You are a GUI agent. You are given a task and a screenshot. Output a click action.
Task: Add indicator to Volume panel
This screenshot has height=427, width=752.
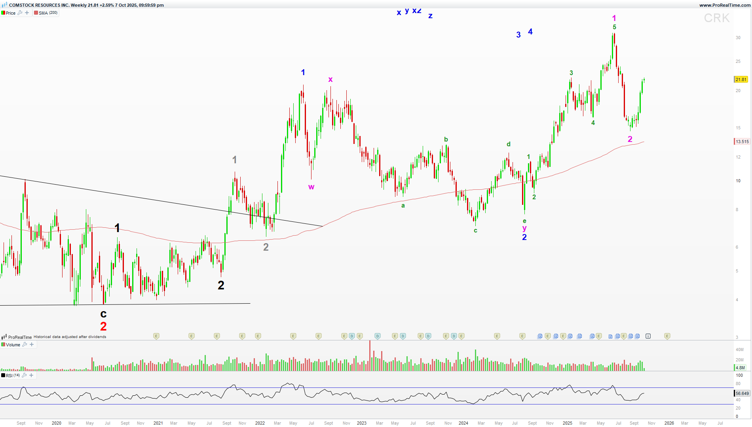pyautogui.click(x=32, y=344)
